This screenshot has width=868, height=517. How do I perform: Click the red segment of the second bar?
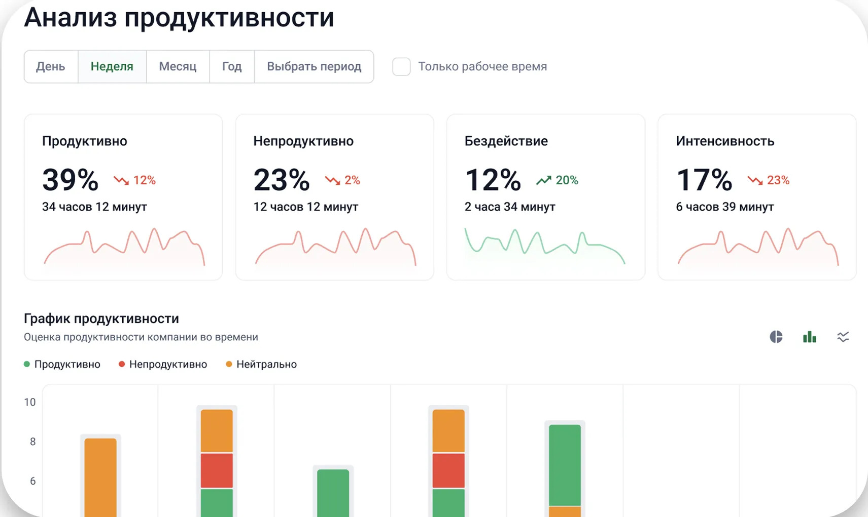point(217,471)
